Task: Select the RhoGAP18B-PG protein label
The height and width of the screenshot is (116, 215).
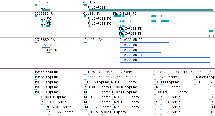Action: [131, 45]
